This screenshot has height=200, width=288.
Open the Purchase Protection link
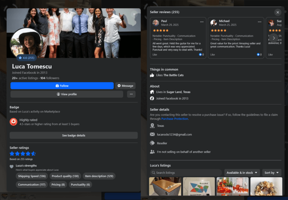(174, 119)
